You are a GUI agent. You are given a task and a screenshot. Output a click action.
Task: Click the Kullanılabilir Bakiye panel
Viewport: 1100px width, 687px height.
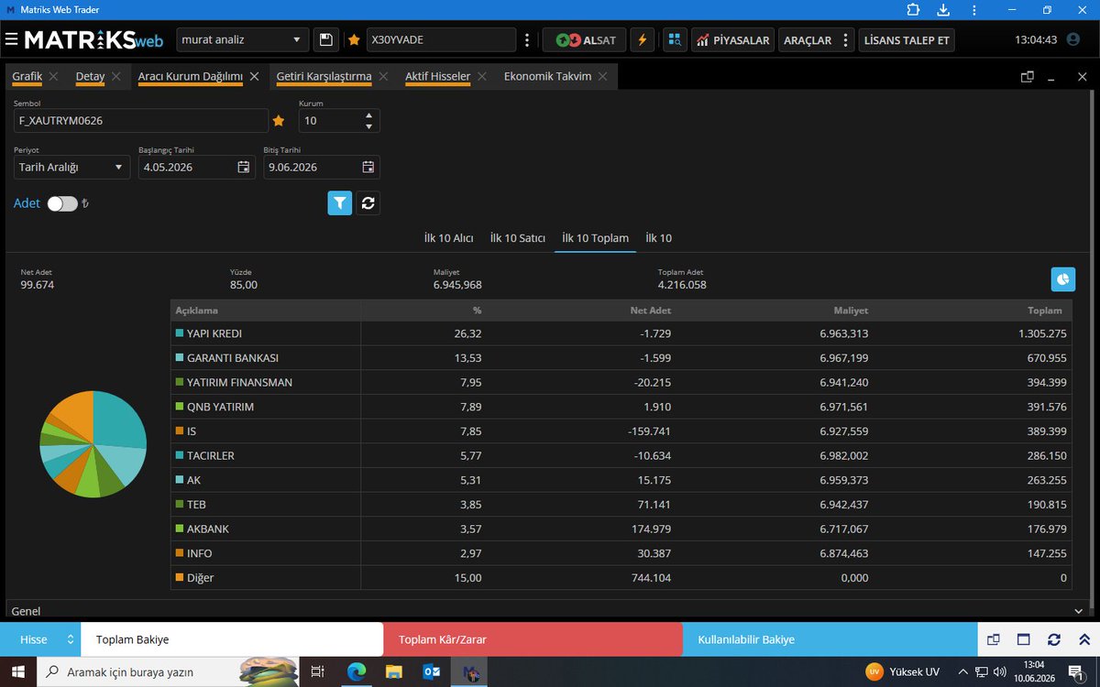point(830,639)
